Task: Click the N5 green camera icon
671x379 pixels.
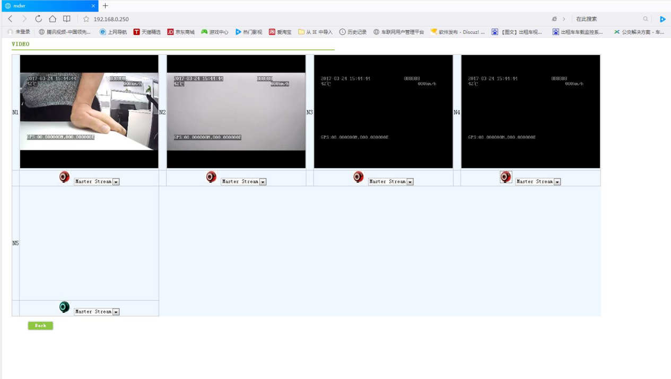Action: [64, 307]
